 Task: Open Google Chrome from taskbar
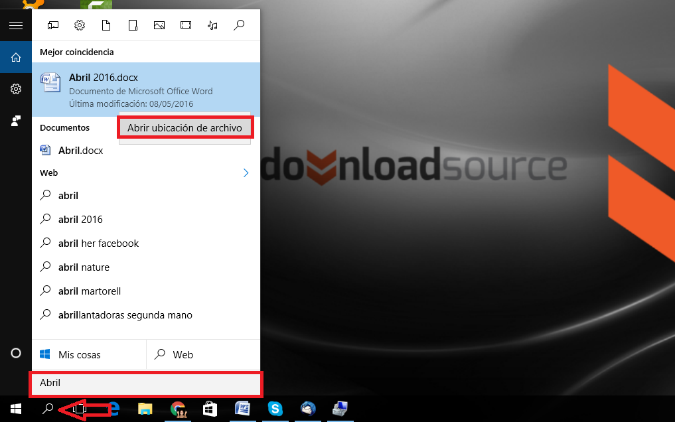178,409
